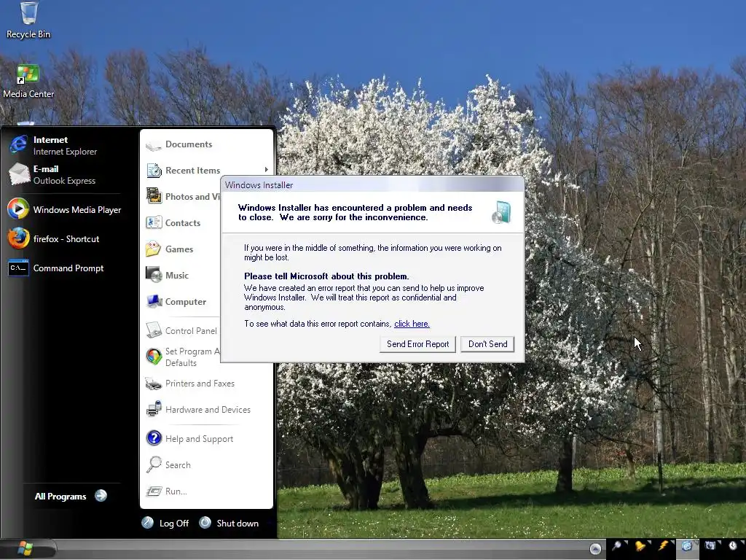
Task: Follow the 'click here' link
Action: 412,324
